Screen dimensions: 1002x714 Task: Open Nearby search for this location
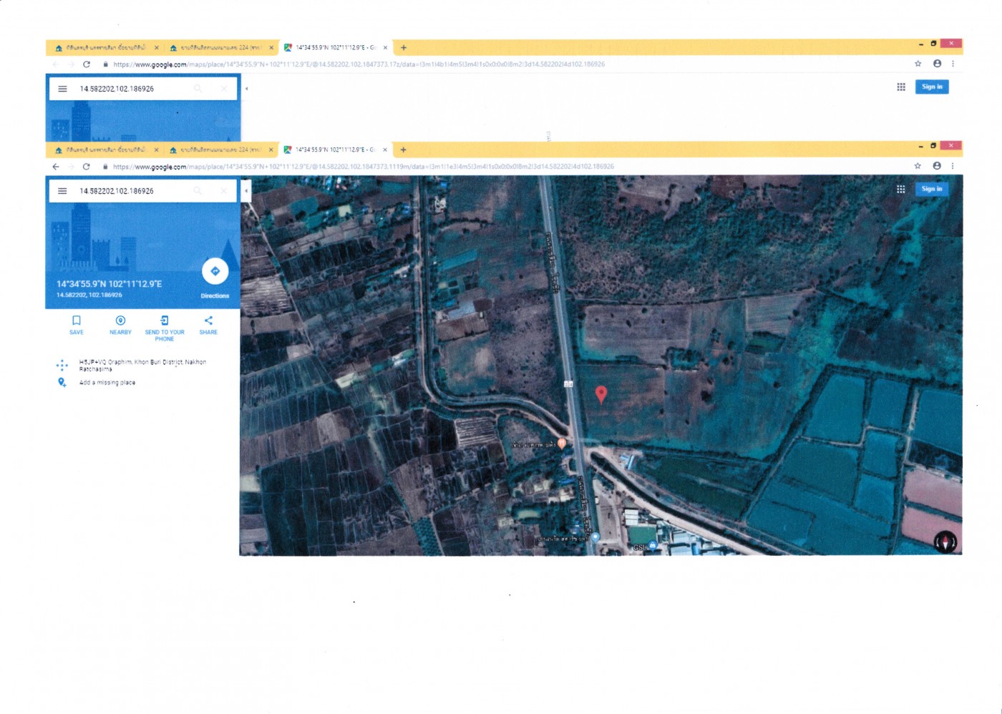click(120, 321)
